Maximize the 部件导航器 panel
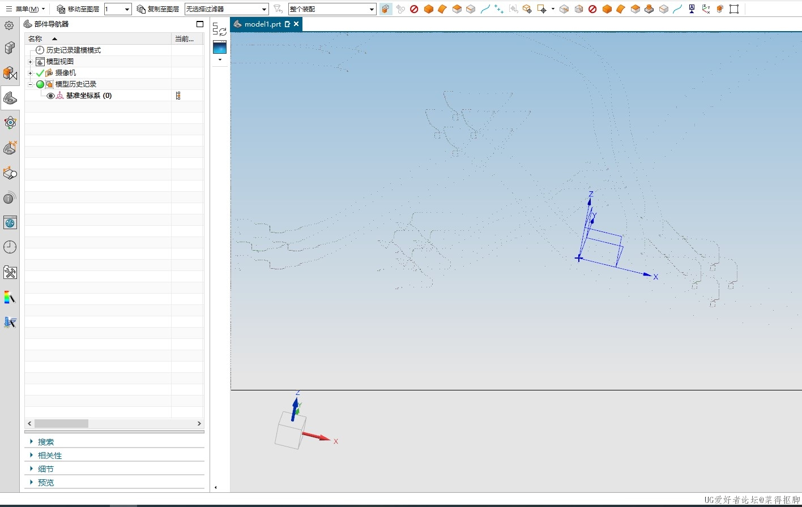Screen dimensions: 802x507 pos(200,24)
